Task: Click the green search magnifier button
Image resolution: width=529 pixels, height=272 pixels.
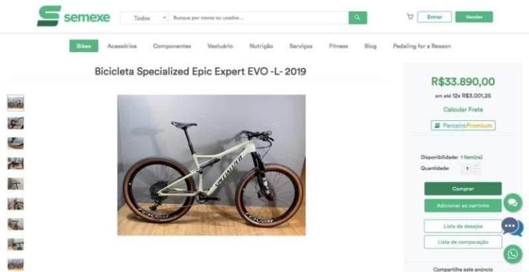Action: [x=358, y=18]
